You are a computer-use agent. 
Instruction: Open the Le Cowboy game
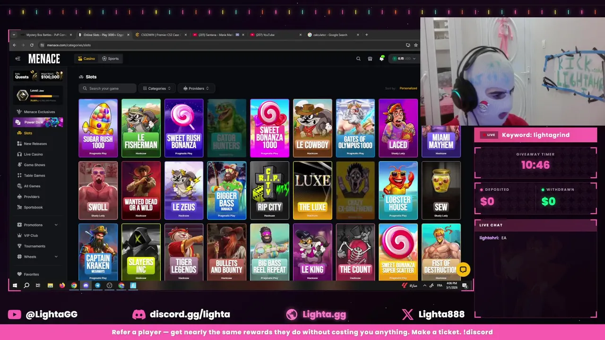coord(312,128)
